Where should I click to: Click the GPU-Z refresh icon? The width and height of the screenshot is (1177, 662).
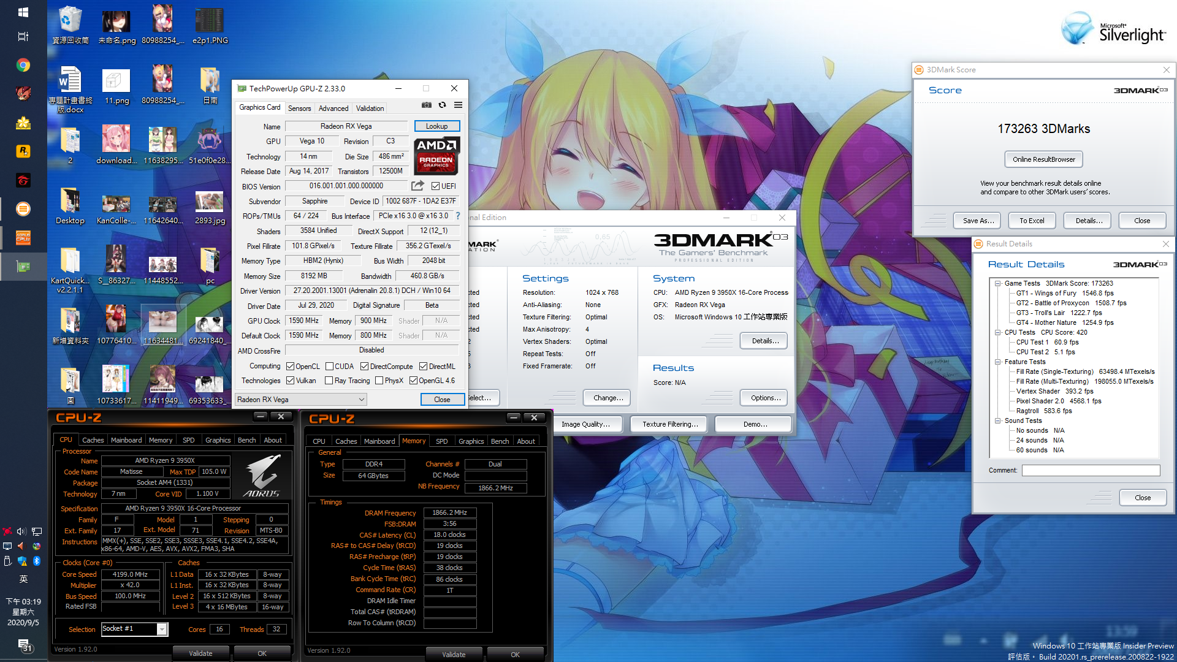(442, 105)
